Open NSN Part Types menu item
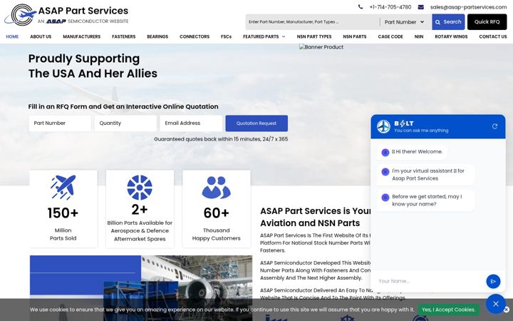Image resolution: width=513 pixels, height=321 pixels. coord(314,36)
